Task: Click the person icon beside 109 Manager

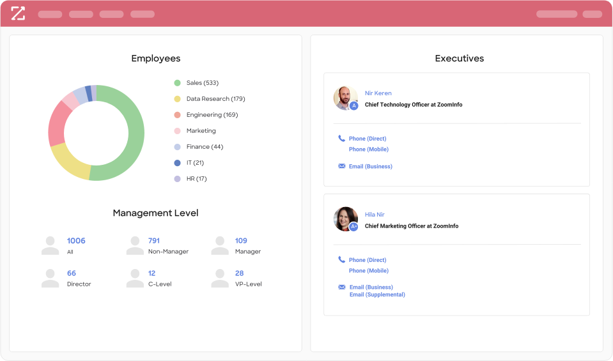Action: tap(220, 245)
